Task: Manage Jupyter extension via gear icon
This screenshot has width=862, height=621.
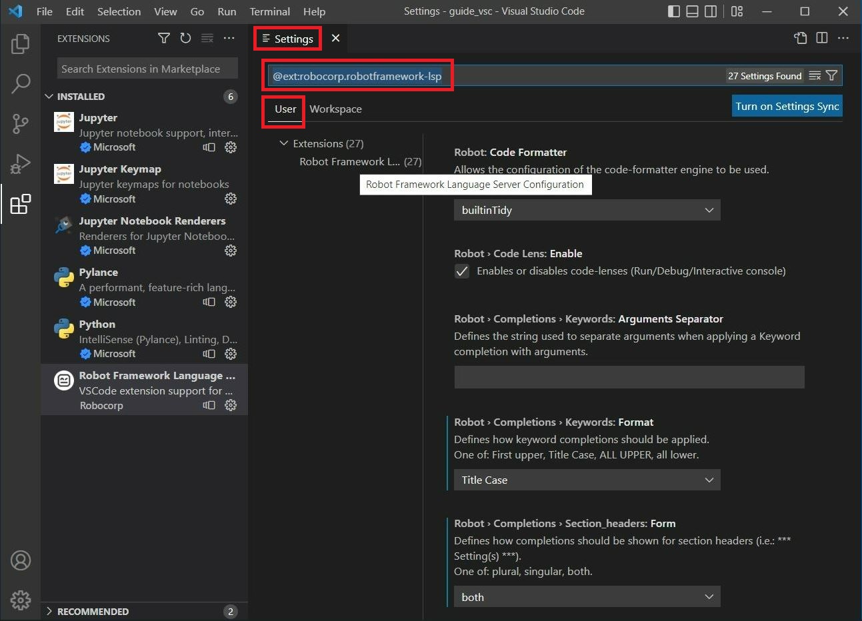Action: click(231, 147)
